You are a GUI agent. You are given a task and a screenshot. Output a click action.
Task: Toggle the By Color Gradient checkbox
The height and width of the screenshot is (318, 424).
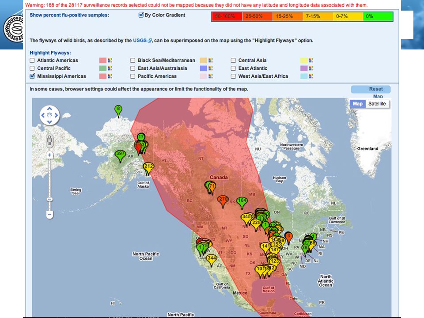[x=141, y=15]
